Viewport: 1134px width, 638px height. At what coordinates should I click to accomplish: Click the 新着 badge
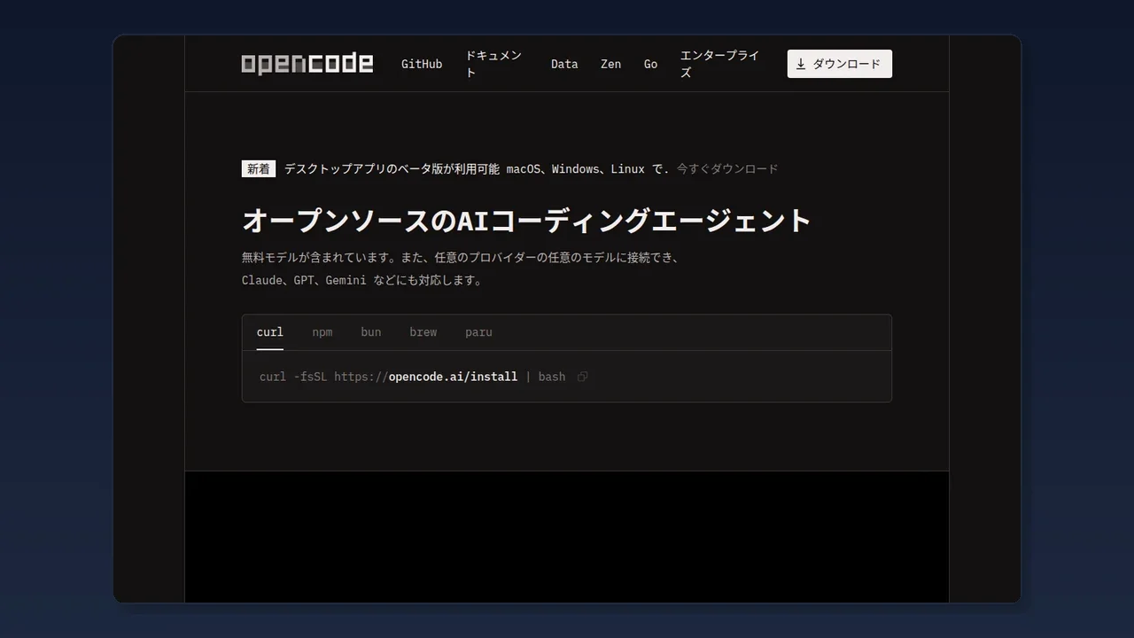pyautogui.click(x=259, y=168)
